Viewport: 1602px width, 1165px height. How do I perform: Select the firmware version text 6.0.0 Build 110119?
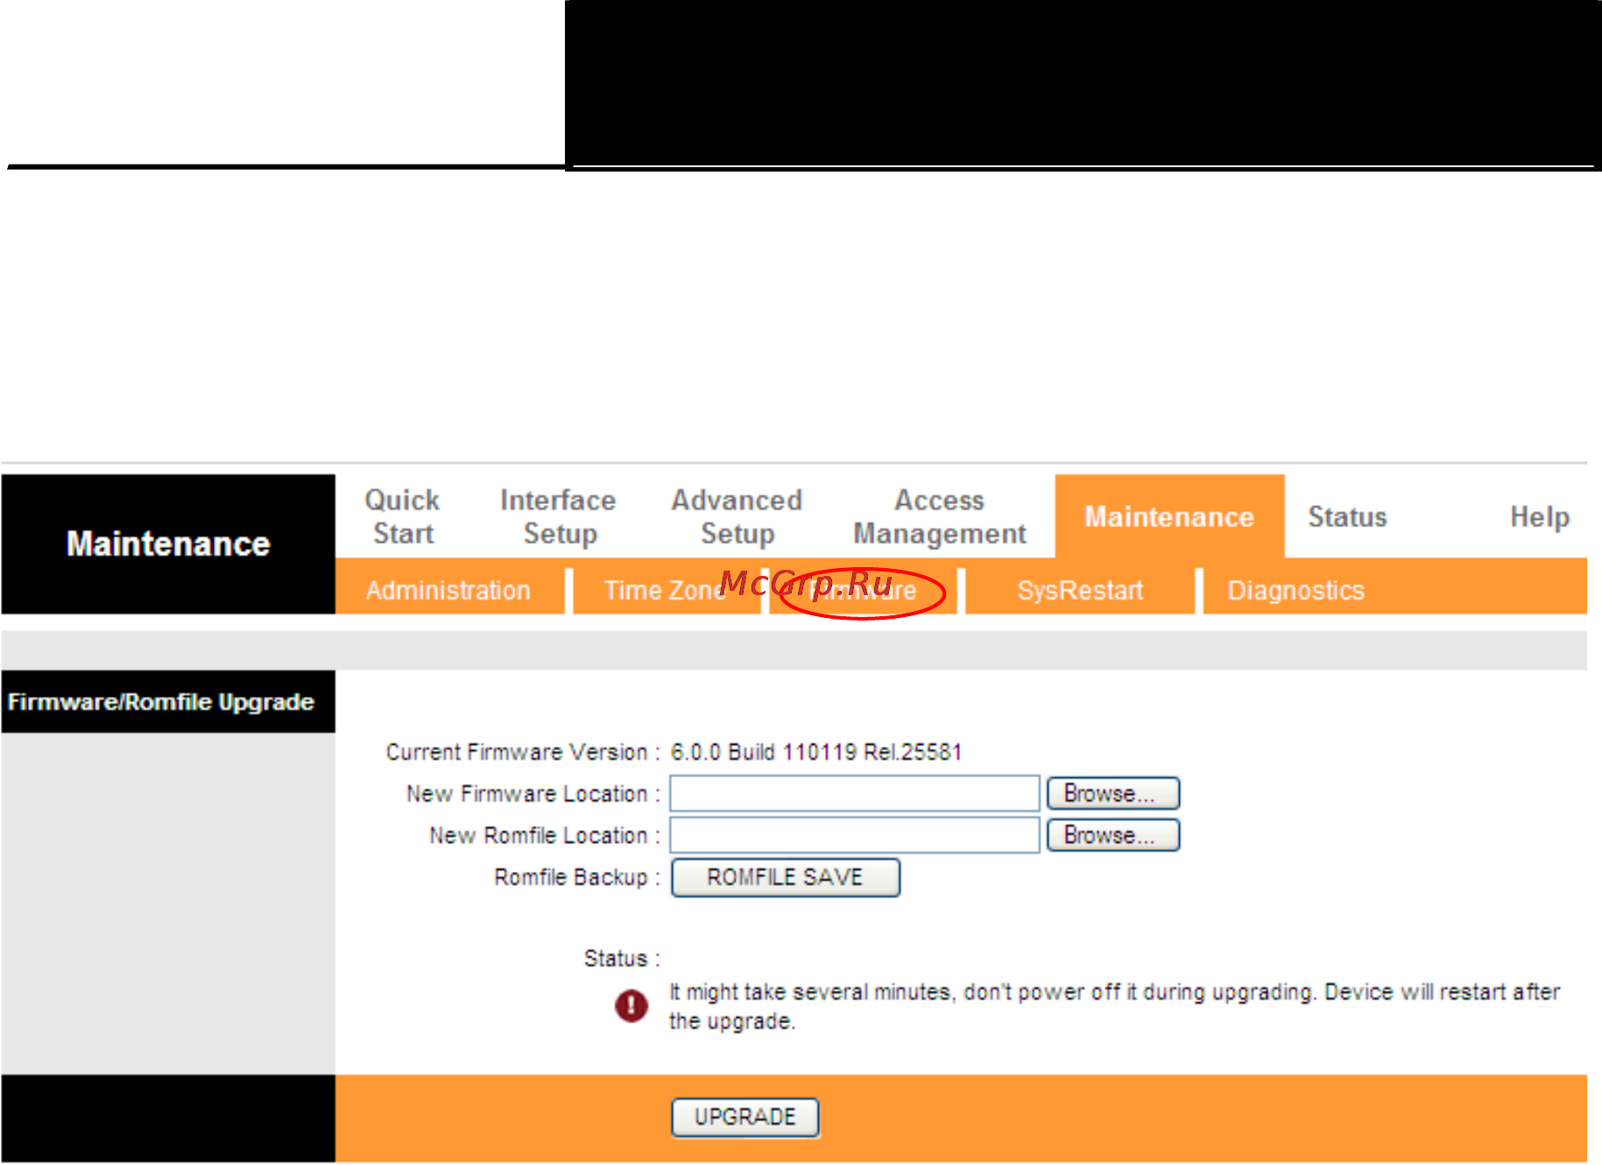coord(764,752)
